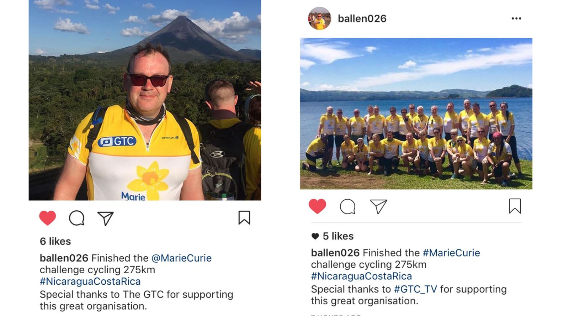
Task: Open #NicaraguaCostaRica hashtag in left caption
Action: point(90,281)
